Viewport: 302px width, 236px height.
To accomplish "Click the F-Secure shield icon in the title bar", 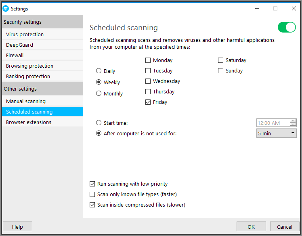I will coord(6,8).
